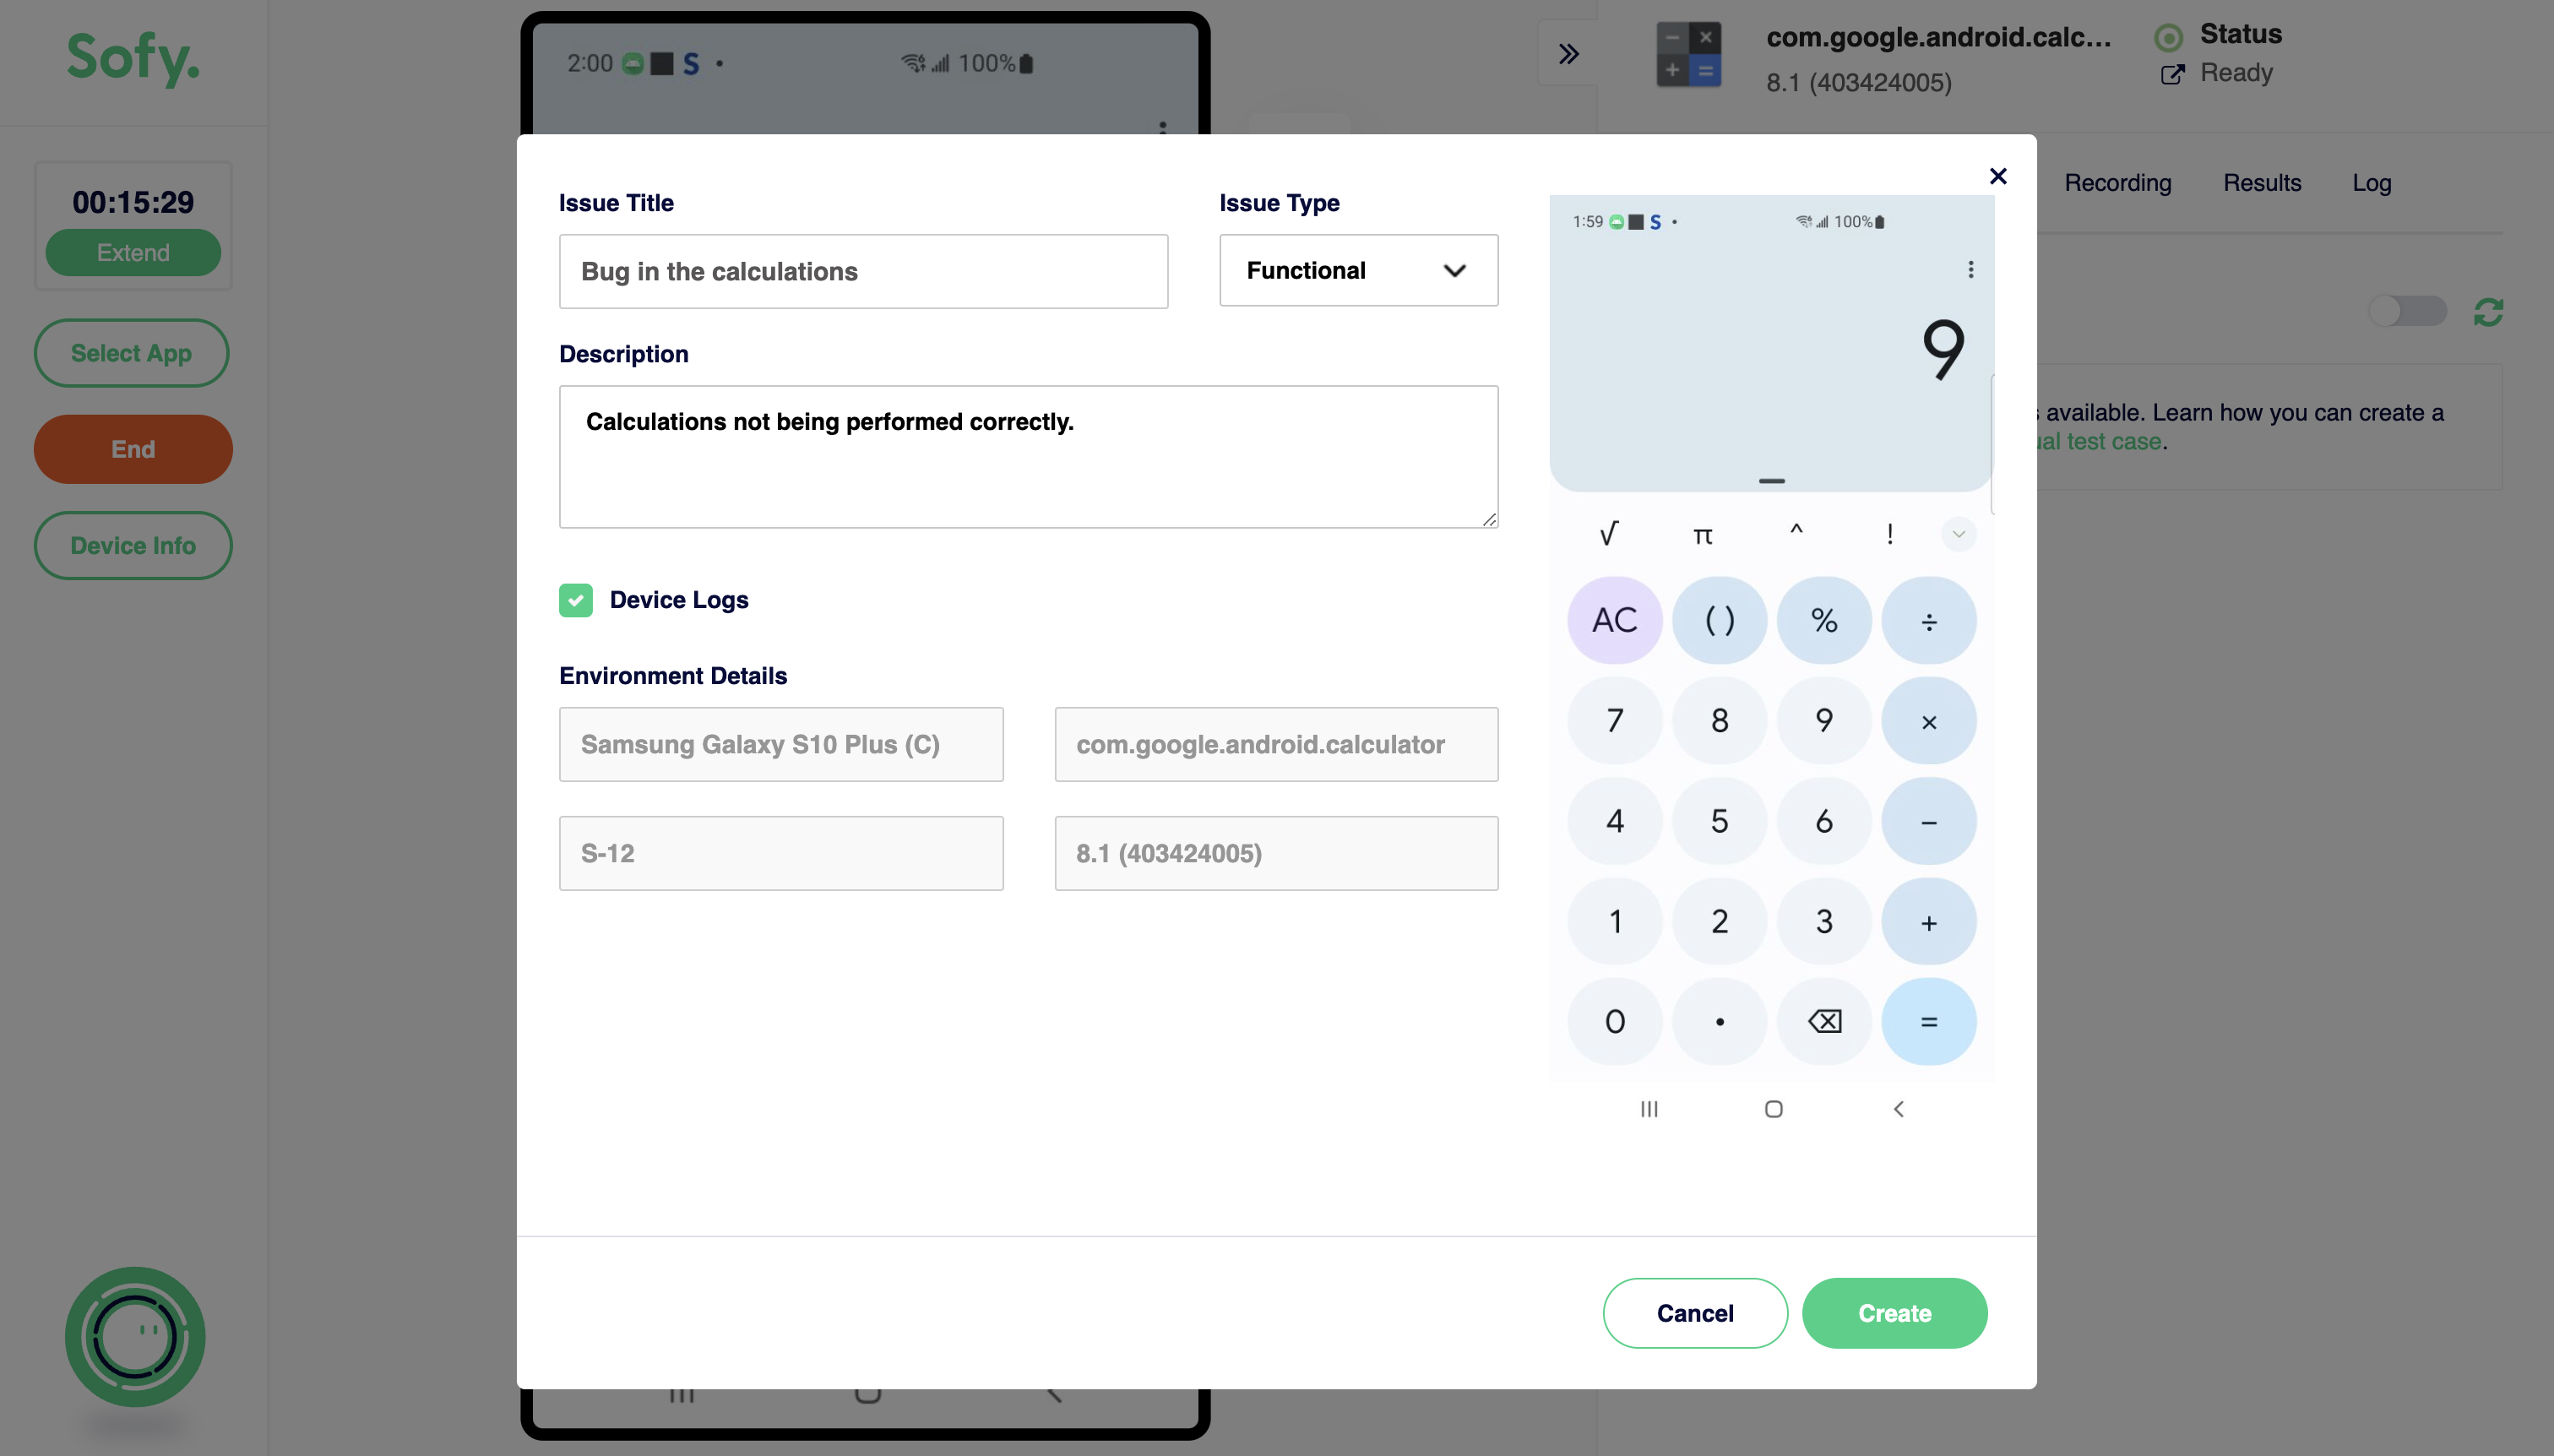The image size is (2554, 1456).
Task: Click the number 1 key
Action: point(1614,921)
